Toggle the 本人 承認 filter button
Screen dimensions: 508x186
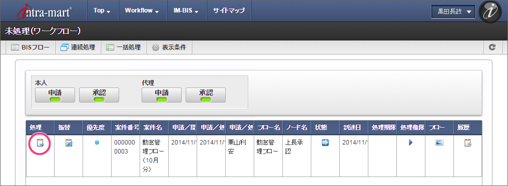pos(99,95)
